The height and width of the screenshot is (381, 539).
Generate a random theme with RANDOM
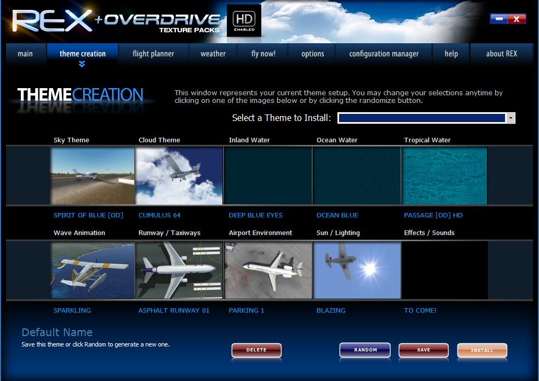pos(365,350)
